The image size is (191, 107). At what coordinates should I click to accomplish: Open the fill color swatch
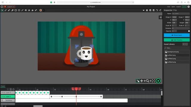tap(41, 10)
